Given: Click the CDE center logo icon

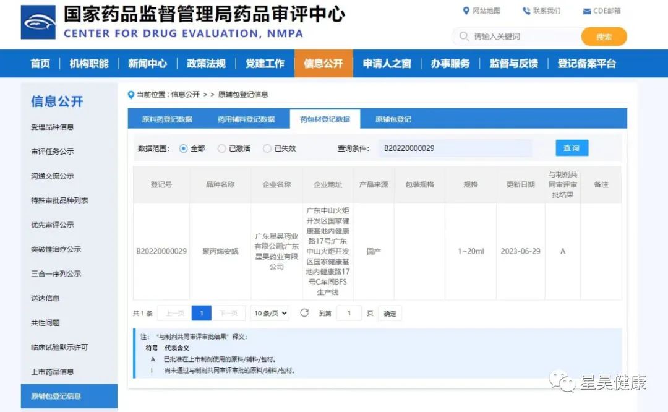Looking at the screenshot, I should (38, 23).
